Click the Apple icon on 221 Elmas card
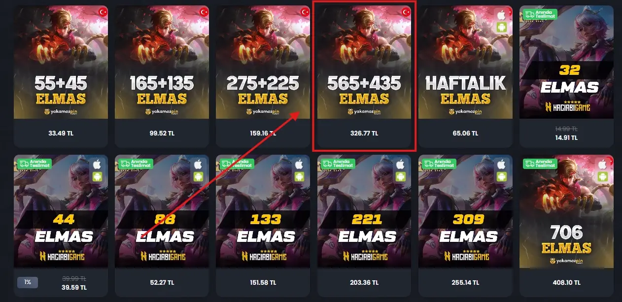Image resolution: width=622 pixels, height=302 pixels. pos(401,164)
